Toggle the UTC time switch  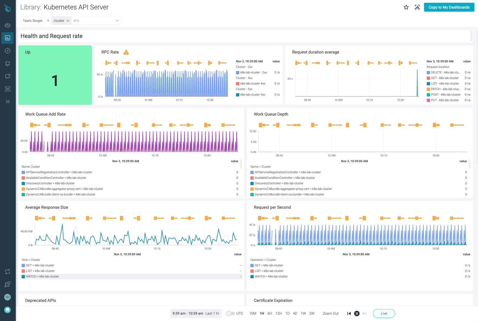(230, 314)
